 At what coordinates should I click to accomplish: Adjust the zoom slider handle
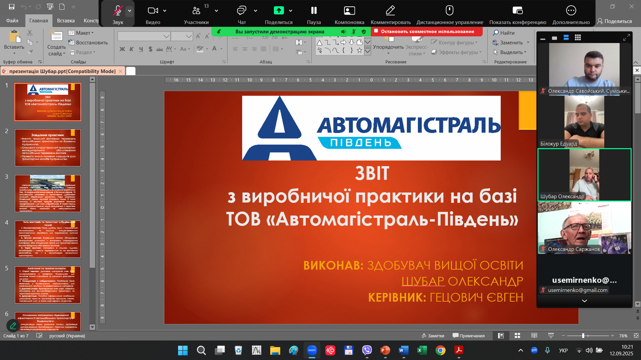[583, 336]
